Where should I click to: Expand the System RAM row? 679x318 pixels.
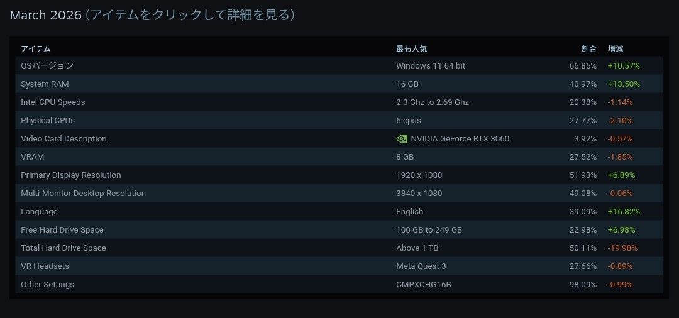pos(45,84)
